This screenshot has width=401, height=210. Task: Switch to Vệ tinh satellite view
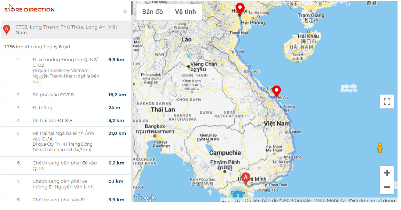185,12
